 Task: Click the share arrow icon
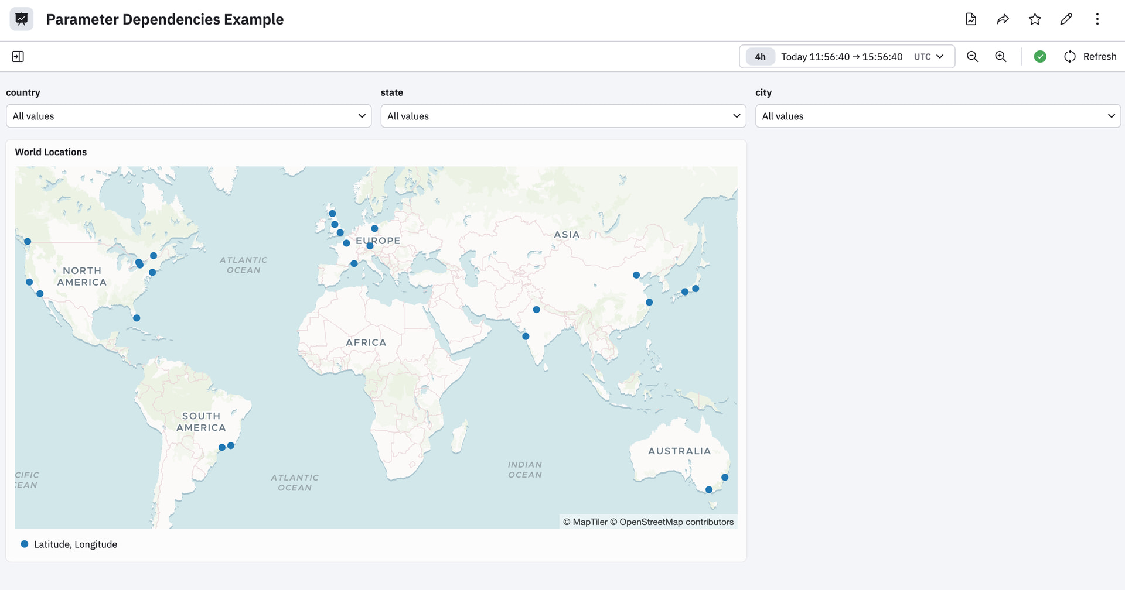[1003, 19]
